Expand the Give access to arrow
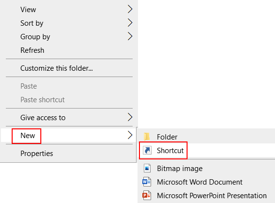 [x=130, y=117]
